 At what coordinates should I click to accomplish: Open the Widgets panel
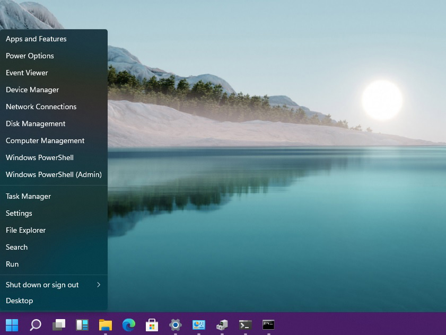point(82,325)
